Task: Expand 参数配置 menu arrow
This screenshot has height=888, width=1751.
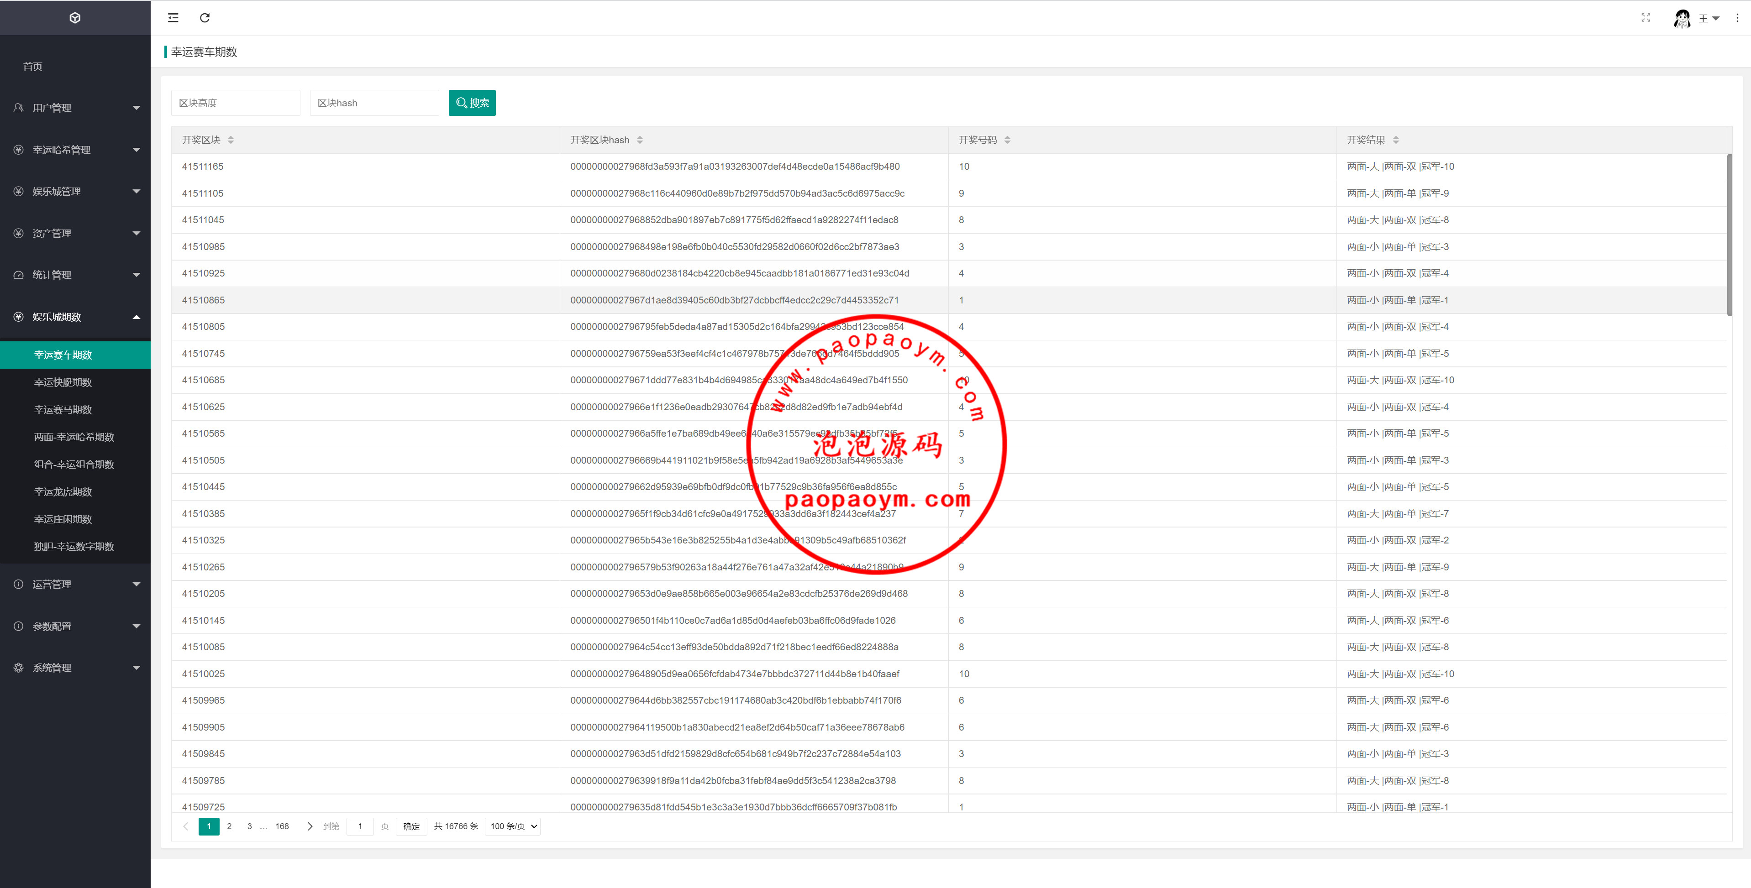Action: point(137,627)
